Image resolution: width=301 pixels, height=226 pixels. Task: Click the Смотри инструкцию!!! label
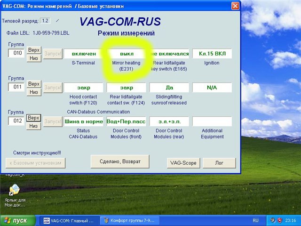click(37, 153)
